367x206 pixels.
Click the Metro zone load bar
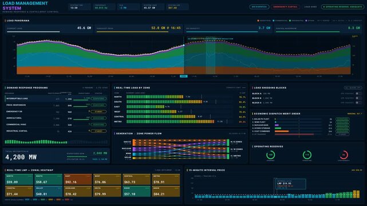(x=171, y=121)
